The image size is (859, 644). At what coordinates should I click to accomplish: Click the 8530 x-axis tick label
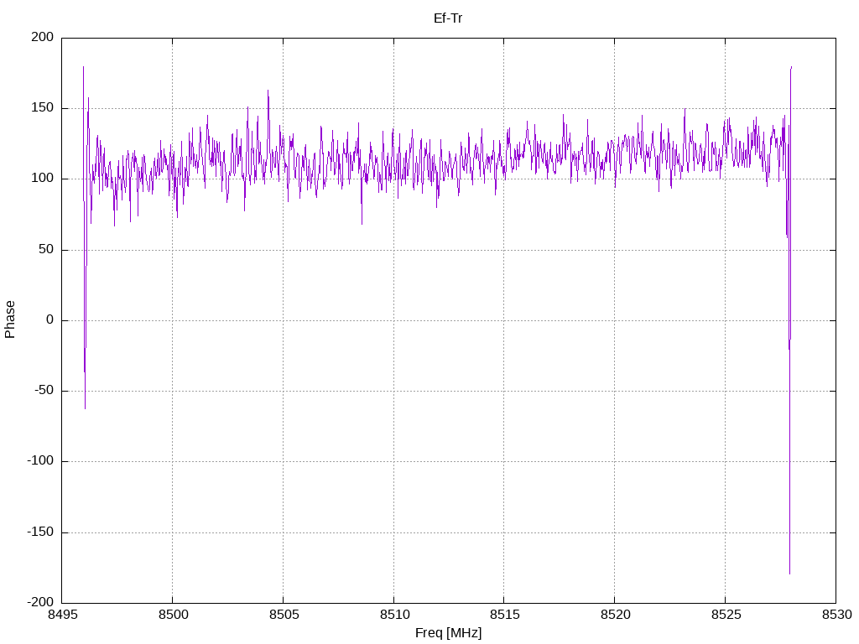click(837, 615)
